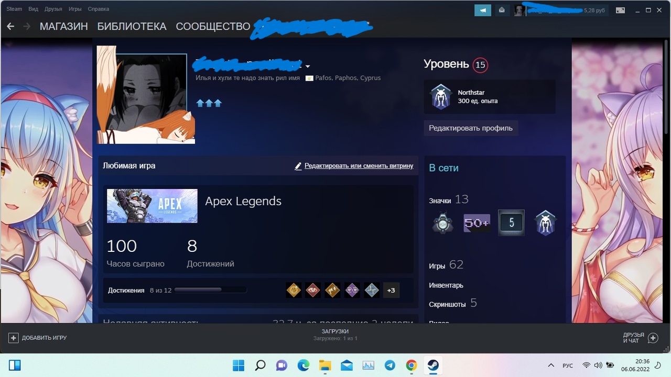Open File Explorer from the taskbar
Image resolution: width=671 pixels, height=377 pixels.
325,365
